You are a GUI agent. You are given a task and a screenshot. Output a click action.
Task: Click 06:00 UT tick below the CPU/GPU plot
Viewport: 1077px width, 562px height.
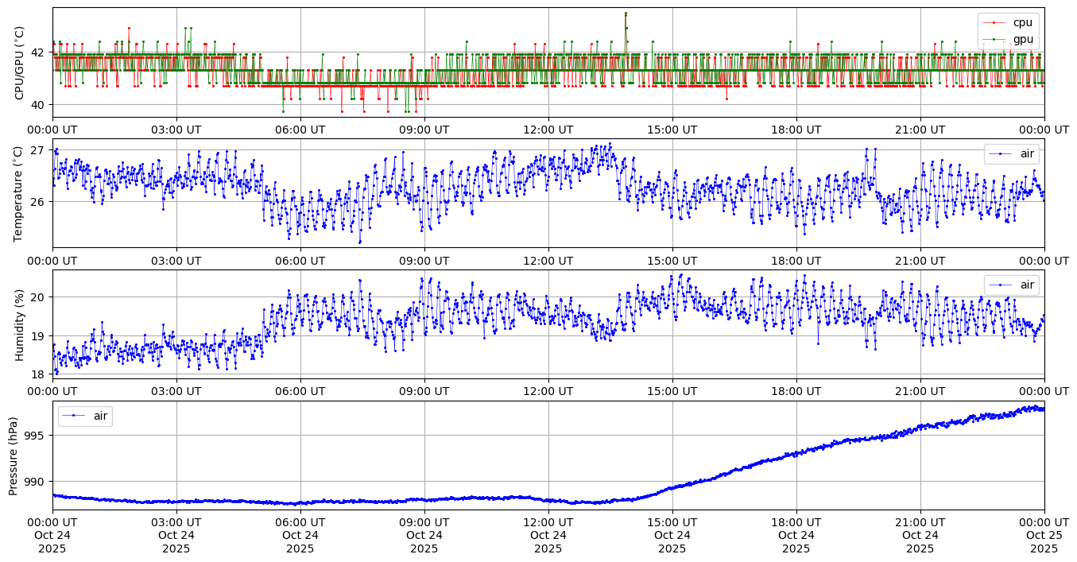[x=300, y=130]
